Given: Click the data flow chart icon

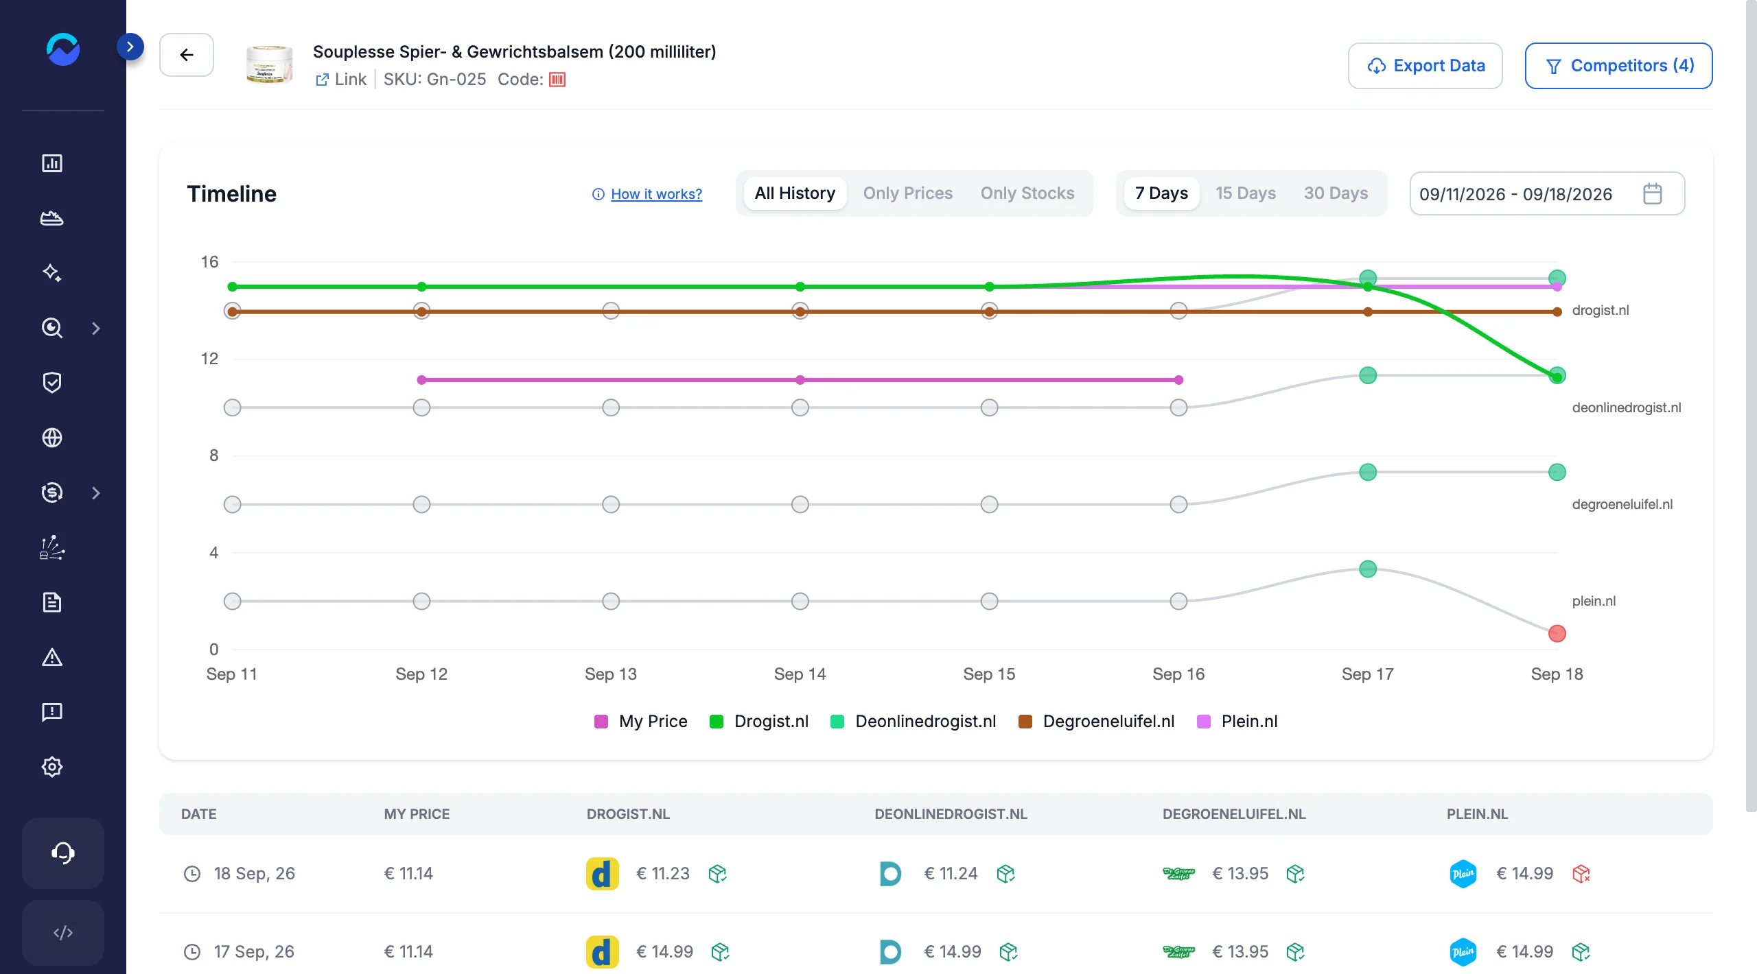Looking at the screenshot, I should click(52, 547).
